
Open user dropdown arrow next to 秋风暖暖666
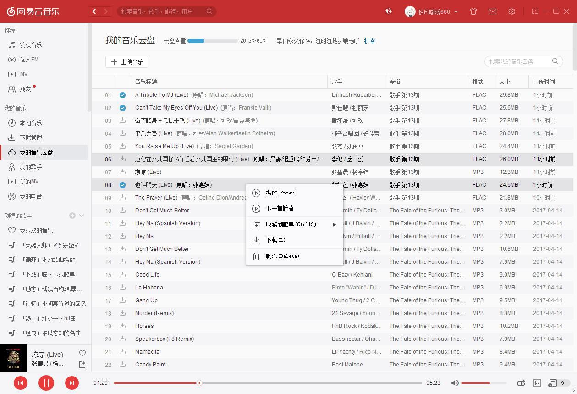tap(456, 12)
